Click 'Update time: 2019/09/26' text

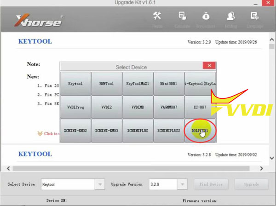pos(236,42)
